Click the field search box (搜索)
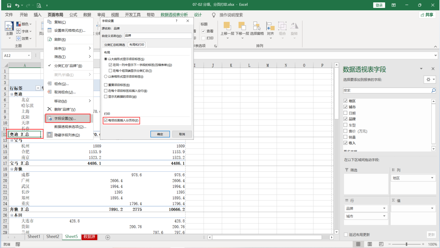Image resolution: width=440 pixels, height=248 pixels. point(387,91)
